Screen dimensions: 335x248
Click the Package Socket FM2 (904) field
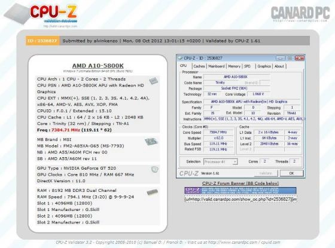[x=237, y=88]
